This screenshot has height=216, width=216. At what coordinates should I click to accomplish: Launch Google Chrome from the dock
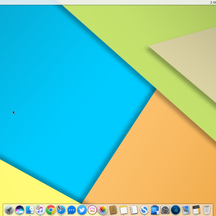51,210
